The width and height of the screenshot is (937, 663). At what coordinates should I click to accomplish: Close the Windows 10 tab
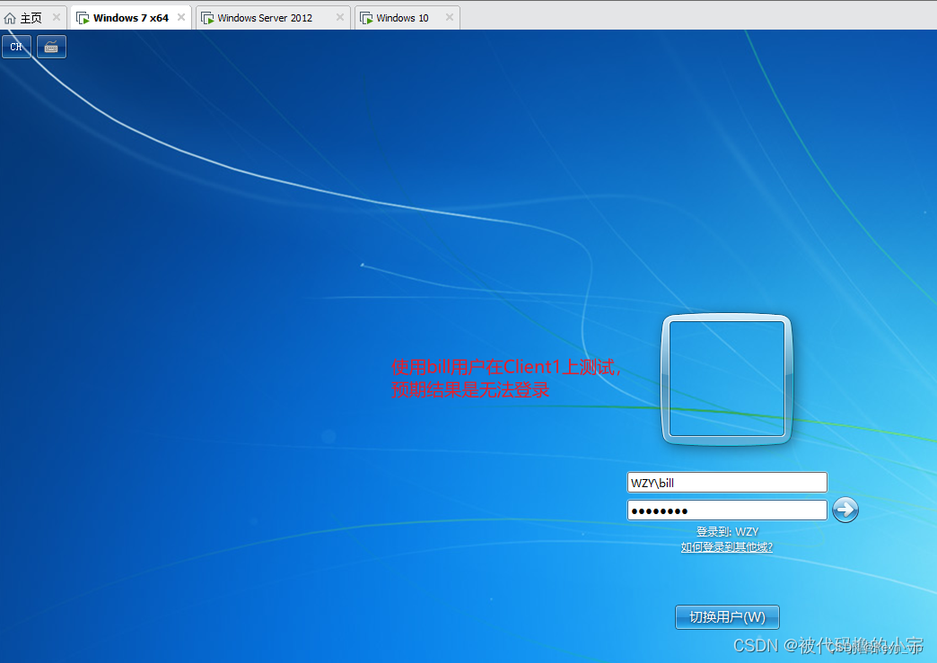(450, 17)
